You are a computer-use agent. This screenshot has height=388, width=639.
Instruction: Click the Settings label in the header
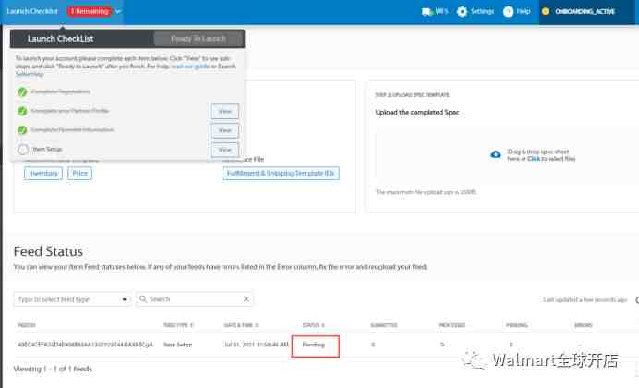tap(483, 11)
